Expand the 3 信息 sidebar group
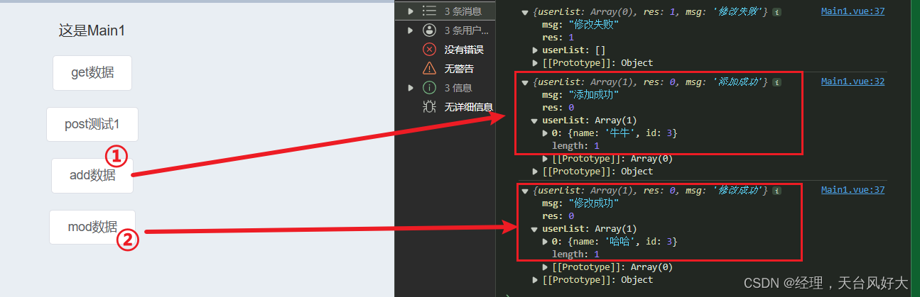 tap(410, 87)
